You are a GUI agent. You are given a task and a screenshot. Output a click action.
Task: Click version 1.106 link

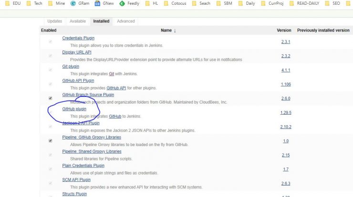(286, 84)
